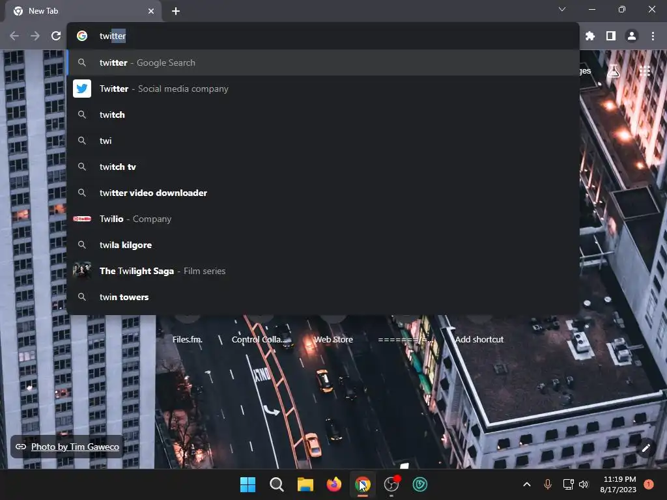
Task: Open 'Photo by Tim Gaweco' link
Action: click(x=75, y=447)
